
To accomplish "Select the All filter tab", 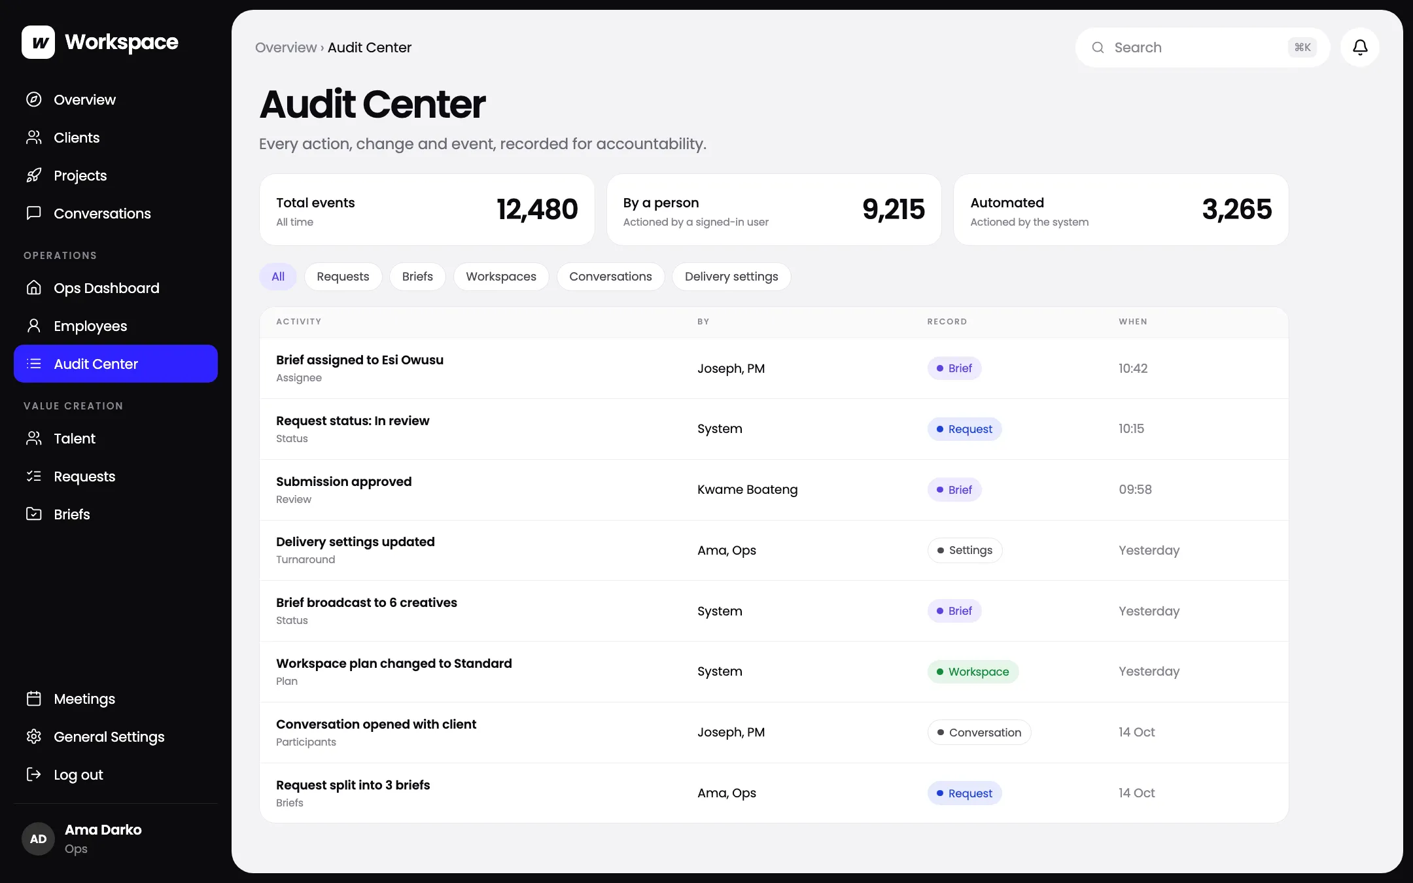I will coord(278,277).
